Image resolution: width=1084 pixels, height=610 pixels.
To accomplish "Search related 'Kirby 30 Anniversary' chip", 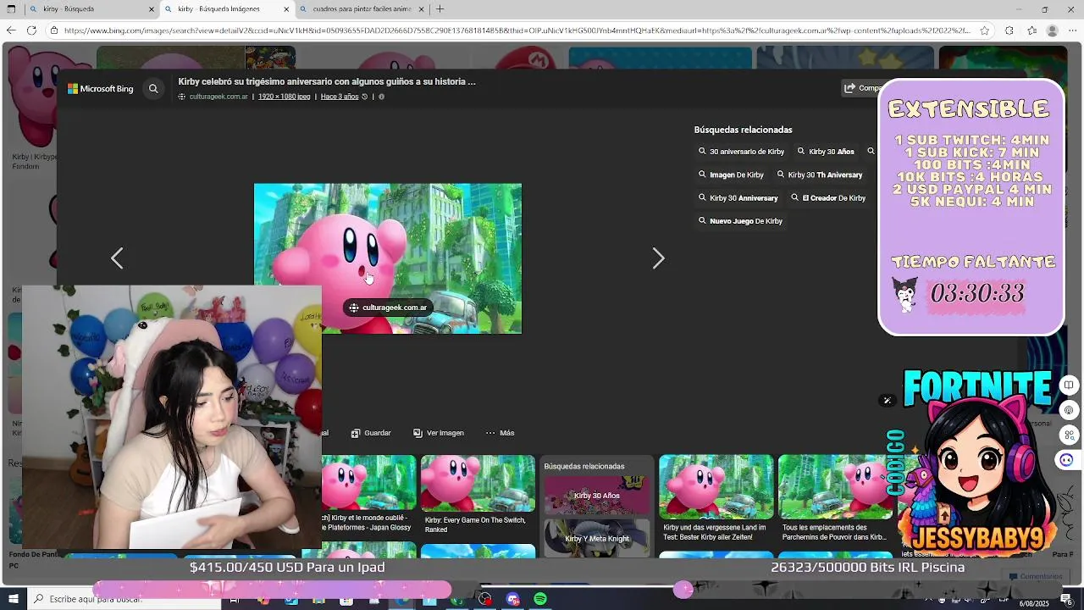I will click(738, 197).
